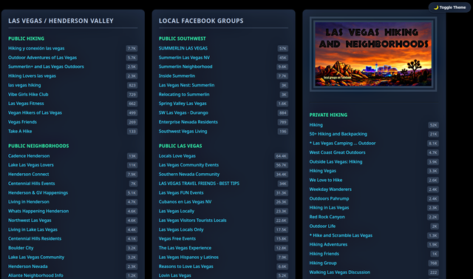Screen dimensions: 473x279
Task: Visit * Las Vegas Camping ... Outdoor link
Action: tap(342, 143)
